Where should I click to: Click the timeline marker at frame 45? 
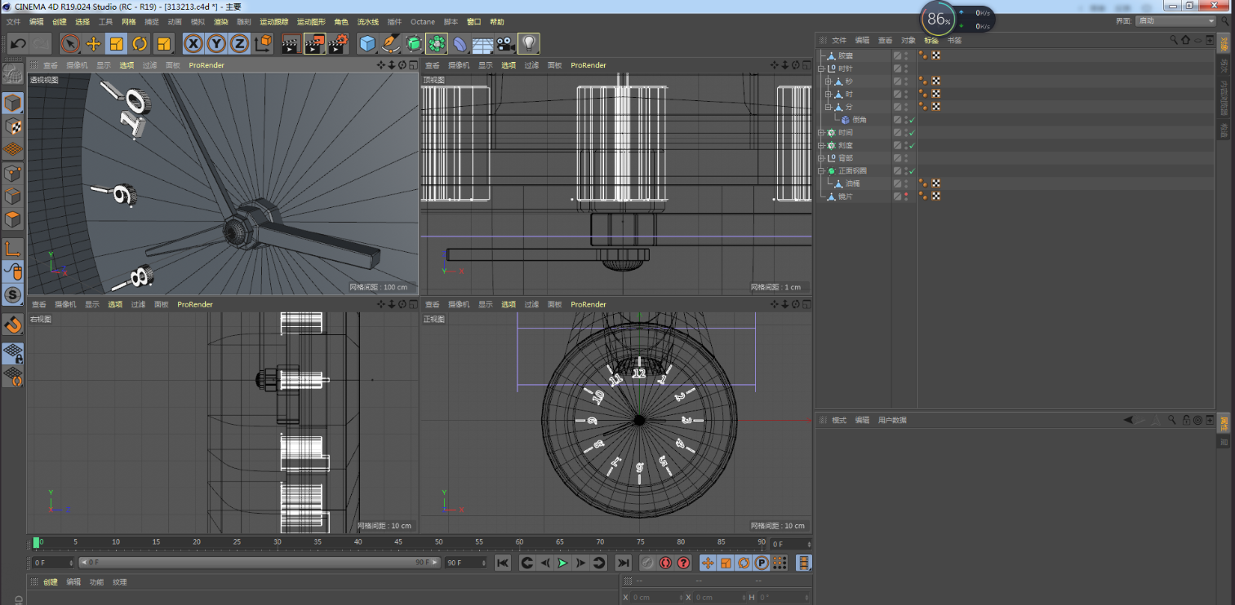398,543
